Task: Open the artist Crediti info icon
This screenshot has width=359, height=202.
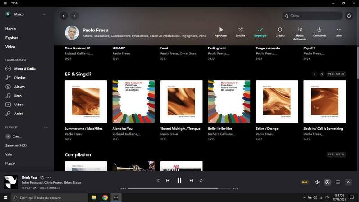Action: tap(280, 30)
